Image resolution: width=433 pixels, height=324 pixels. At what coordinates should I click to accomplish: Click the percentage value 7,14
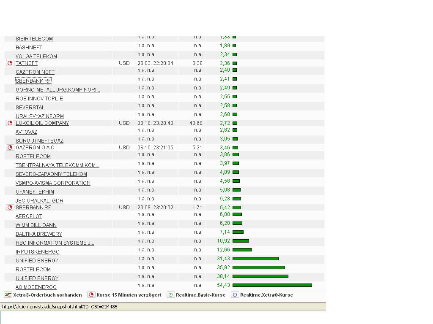(225, 232)
